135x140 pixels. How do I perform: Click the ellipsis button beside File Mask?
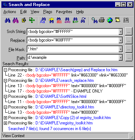[129, 49]
